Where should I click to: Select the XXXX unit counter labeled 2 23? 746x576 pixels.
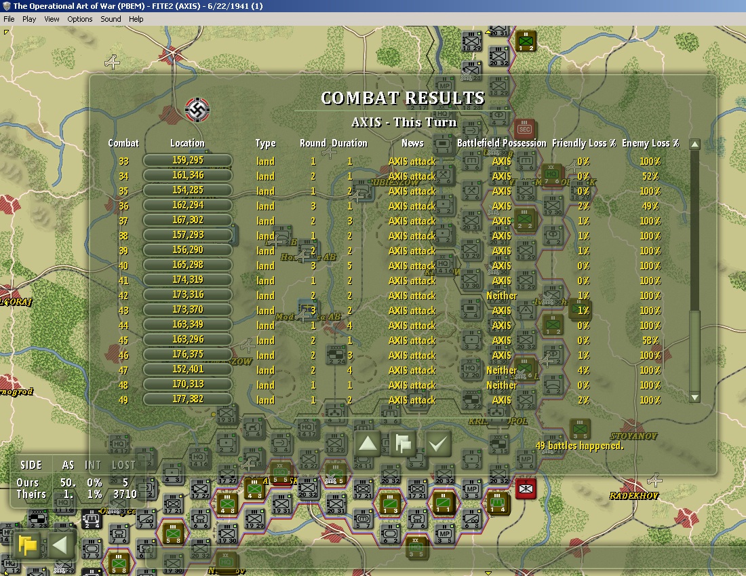pyautogui.click(x=39, y=519)
